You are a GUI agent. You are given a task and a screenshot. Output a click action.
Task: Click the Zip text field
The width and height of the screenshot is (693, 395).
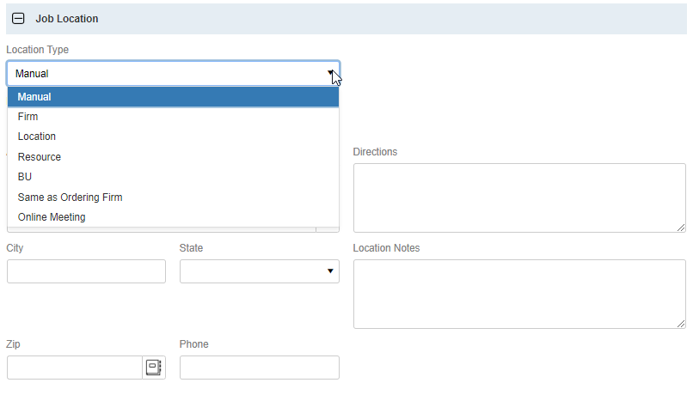(75, 368)
